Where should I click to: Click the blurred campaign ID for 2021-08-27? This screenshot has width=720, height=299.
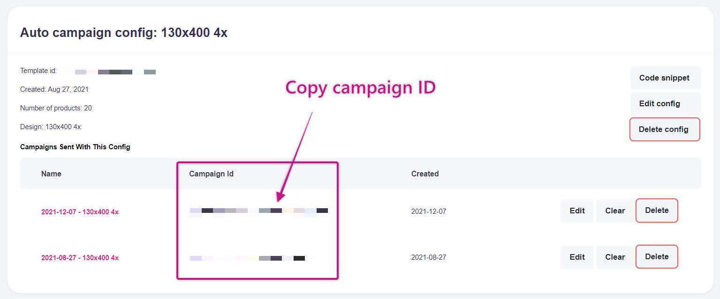(x=247, y=258)
